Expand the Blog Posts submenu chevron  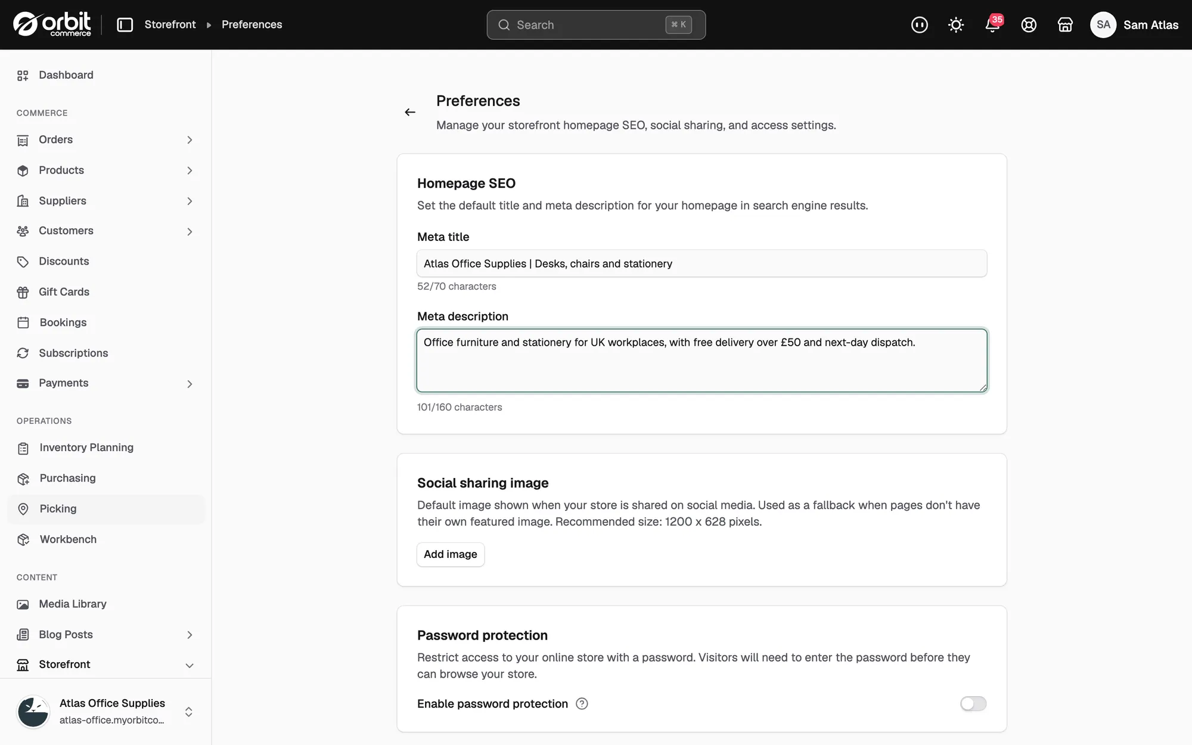pyautogui.click(x=190, y=635)
